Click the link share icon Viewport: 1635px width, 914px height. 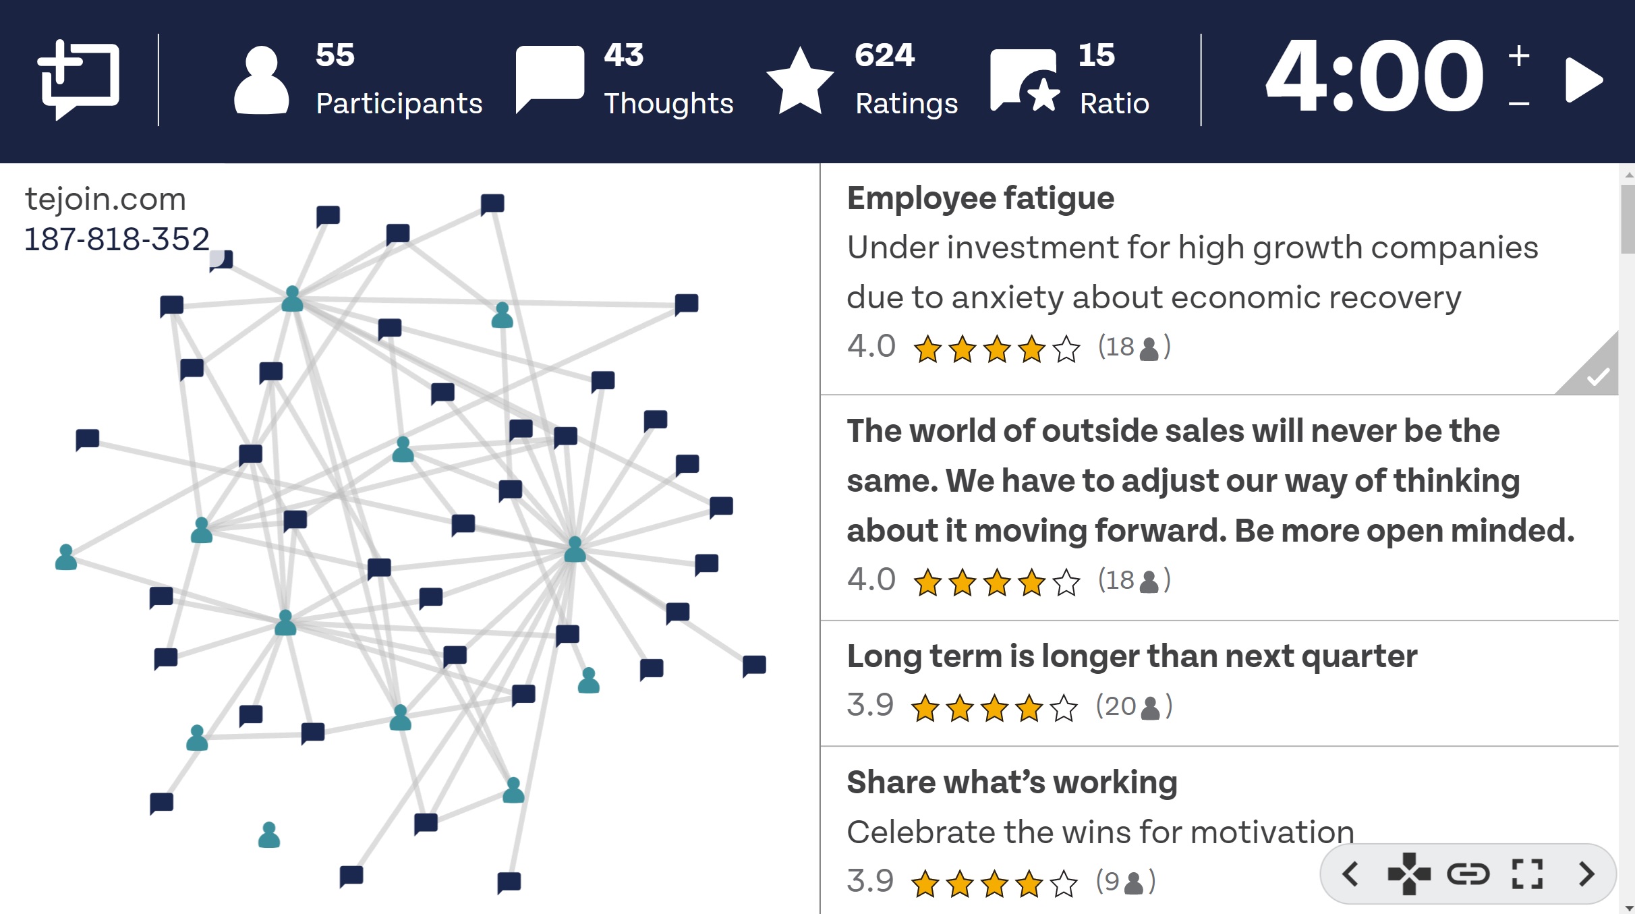click(x=1468, y=874)
